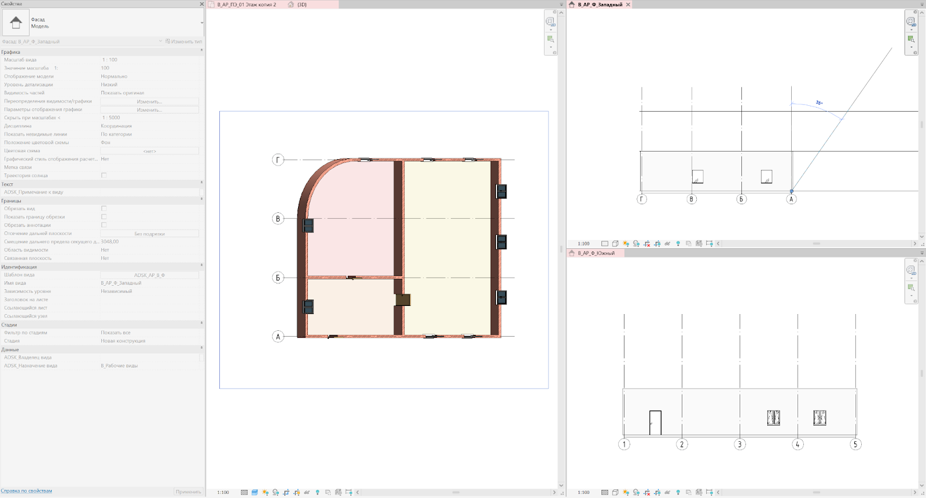Open Temporary Hide/Isolate glasses in Западный bar
The width and height of the screenshot is (926, 498).
[x=667, y=244]
